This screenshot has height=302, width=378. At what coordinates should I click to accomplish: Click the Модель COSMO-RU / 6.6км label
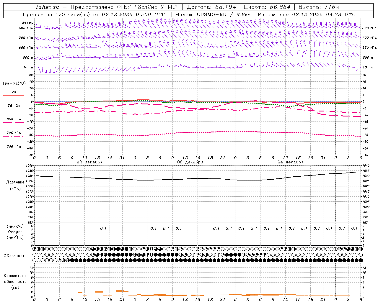tap(213, 14)
